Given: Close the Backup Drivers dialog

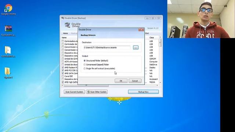Looking at the screenshot, I should point(141,30).
